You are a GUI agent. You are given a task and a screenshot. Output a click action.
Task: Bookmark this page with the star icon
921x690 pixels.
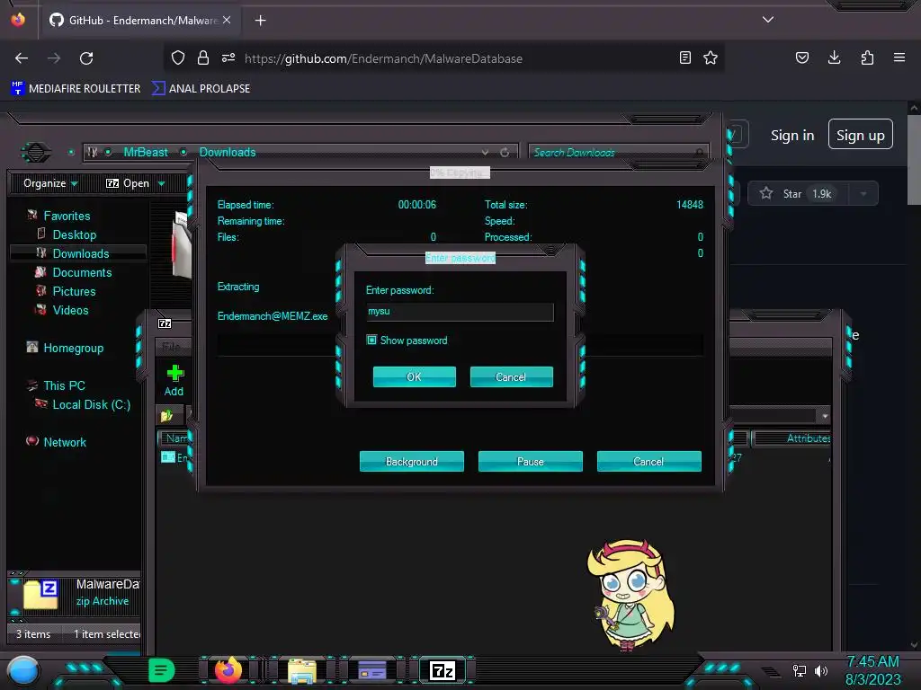[711, 57]
